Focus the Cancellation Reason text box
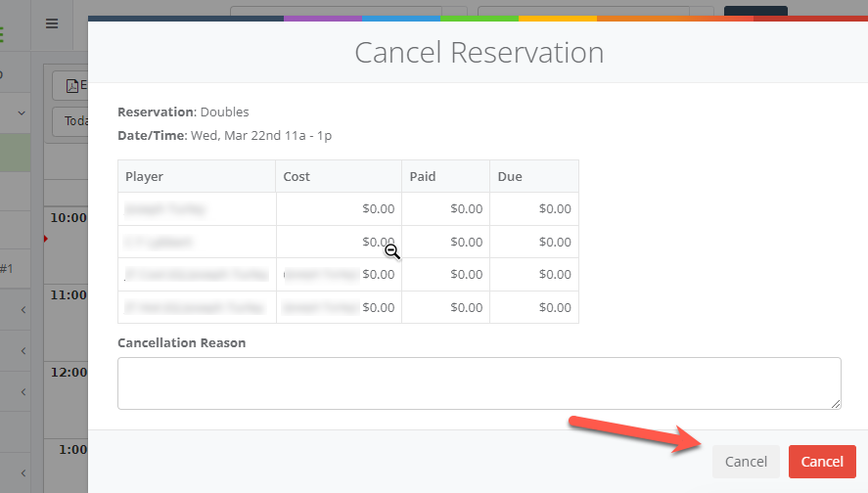Image resolution: width=868 pixels, height=493 pixels. [x=479, y=382]
